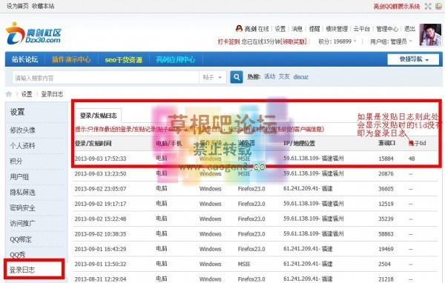This screenshot has width=445, height=283.
Task: Open the seo干货资源 nav item
Action: 123,59
